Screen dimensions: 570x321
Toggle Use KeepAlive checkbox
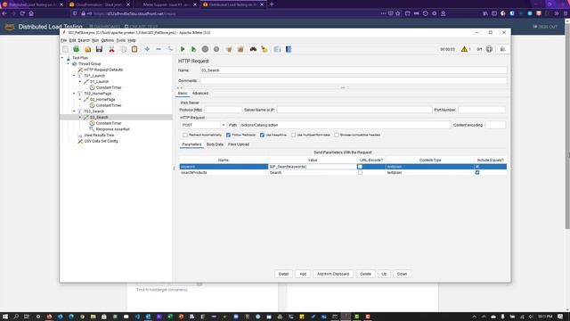[x=262, y=135]
